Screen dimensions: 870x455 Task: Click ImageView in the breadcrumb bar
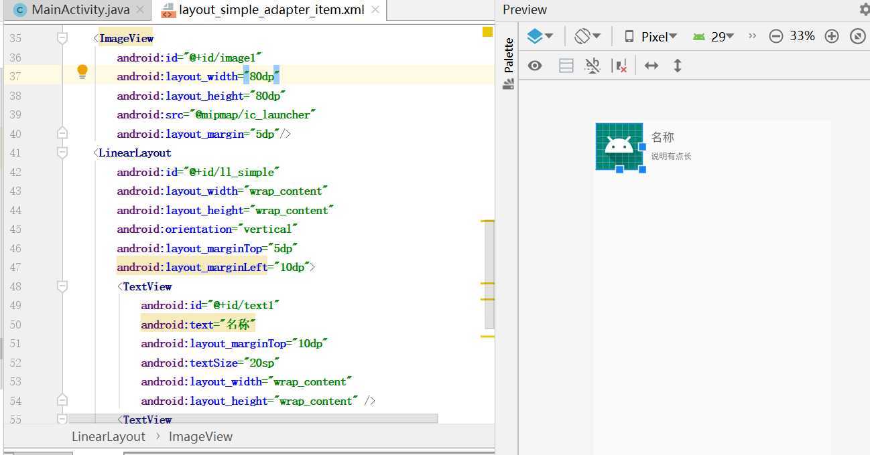click(200, 436)
